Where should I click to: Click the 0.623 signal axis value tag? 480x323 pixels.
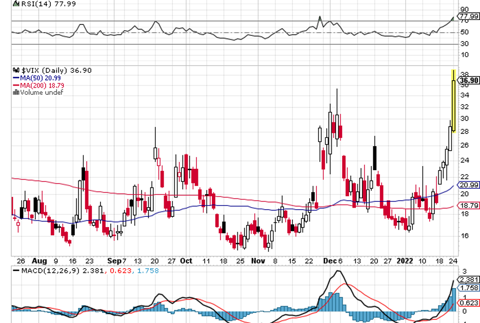(x=469, y=302)
